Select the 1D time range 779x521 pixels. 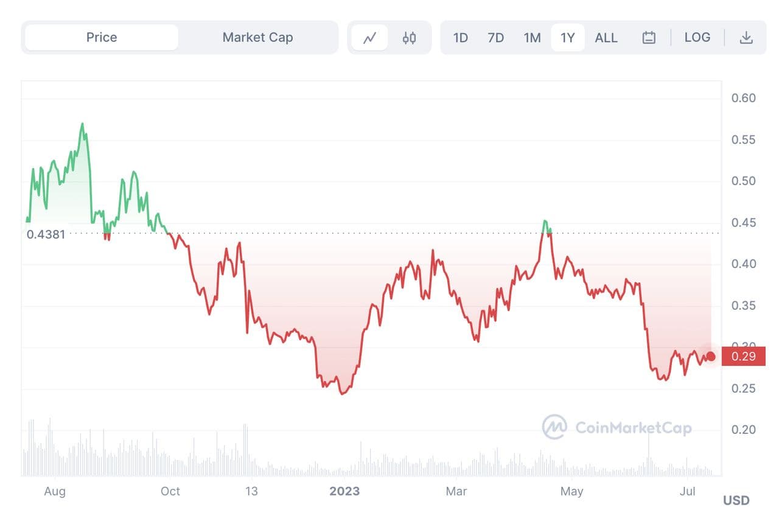tap(460, 38)
